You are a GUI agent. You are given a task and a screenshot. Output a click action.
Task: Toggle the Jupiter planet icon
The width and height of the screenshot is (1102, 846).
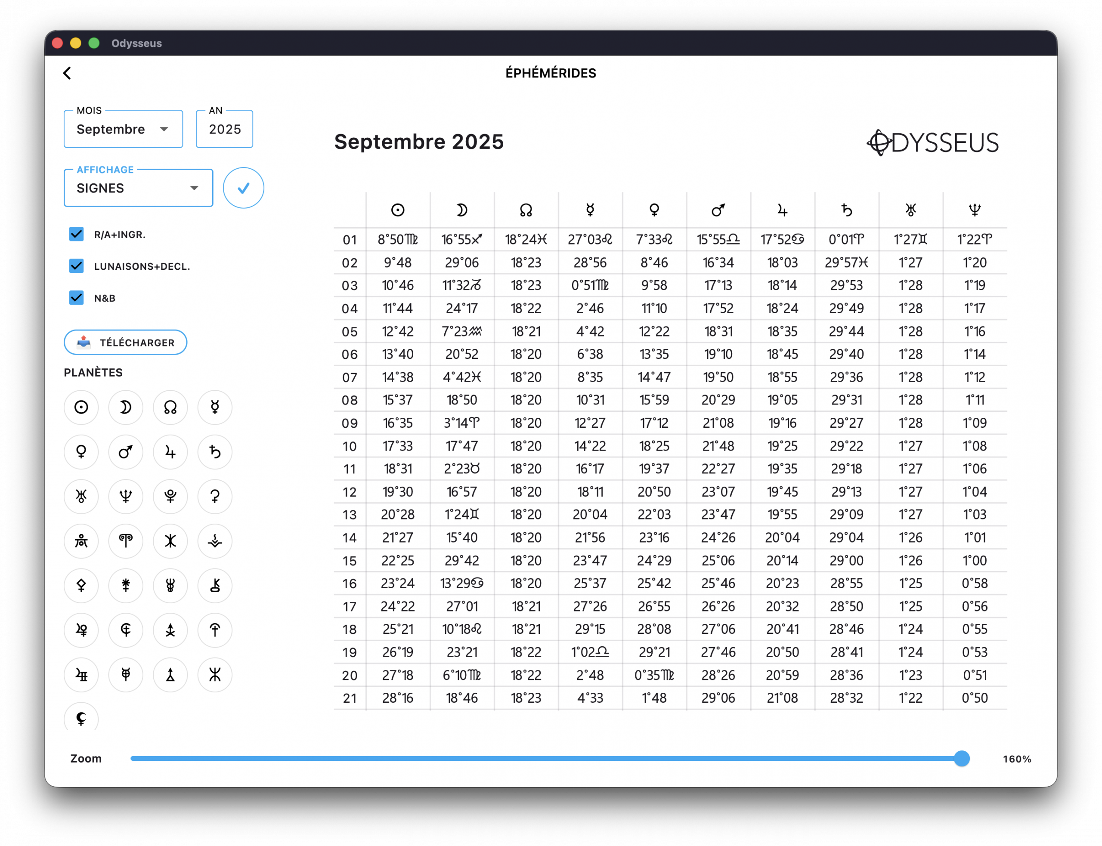pos(170,452)
